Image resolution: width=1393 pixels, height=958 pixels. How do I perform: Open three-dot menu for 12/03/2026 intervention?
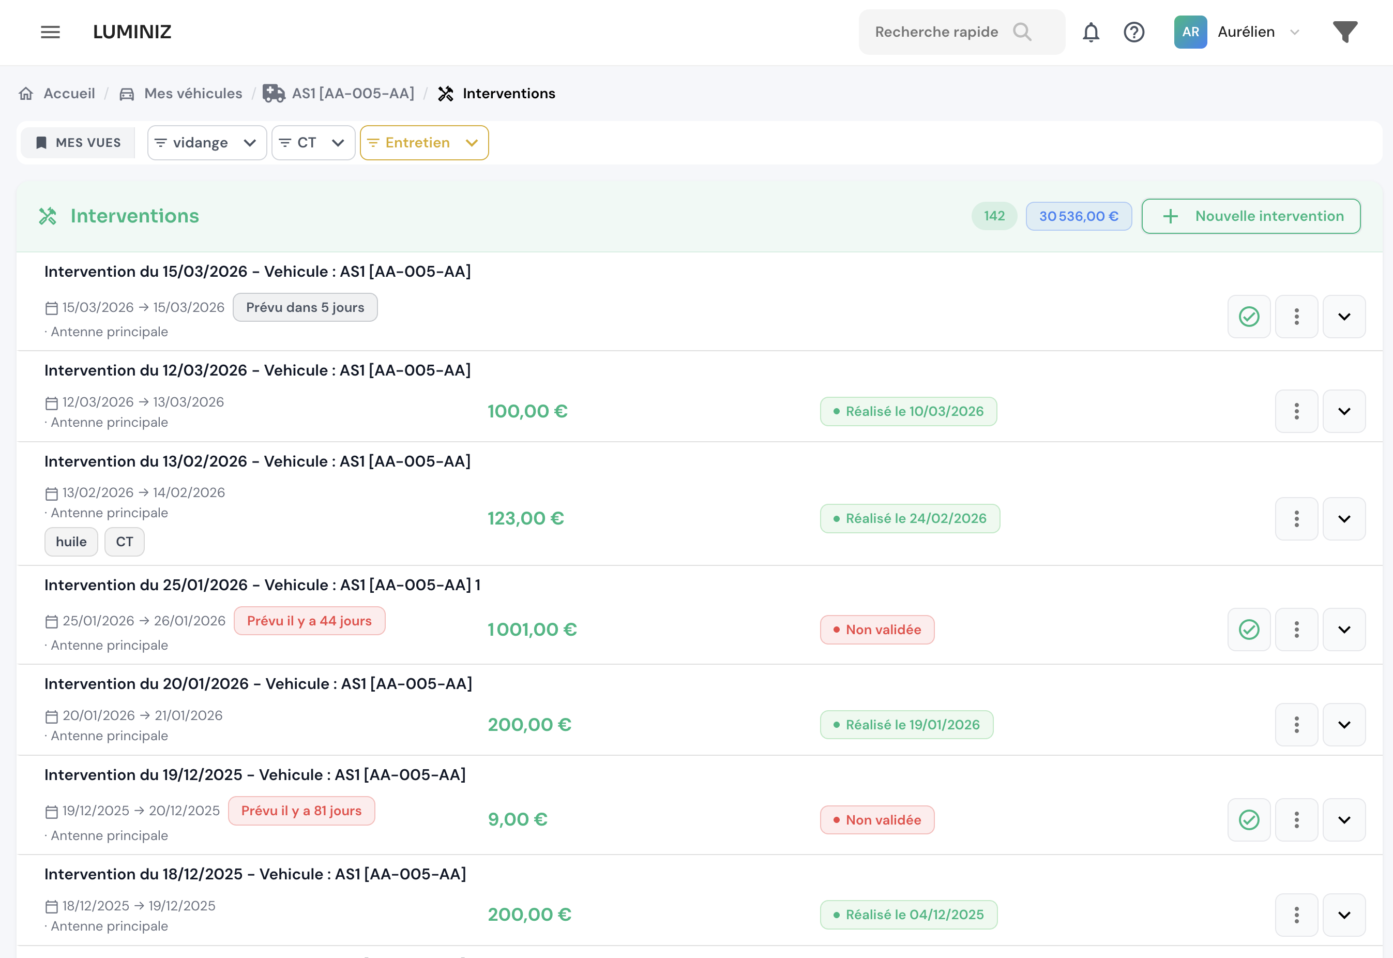[1296, 411]
